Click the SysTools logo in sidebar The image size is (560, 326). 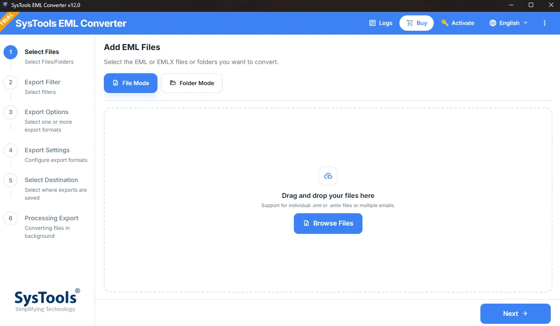tap(47, 300)
